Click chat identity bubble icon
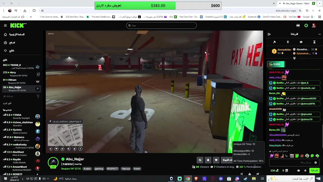Viewport: 323px width, 182px height. tap(299, 171)
